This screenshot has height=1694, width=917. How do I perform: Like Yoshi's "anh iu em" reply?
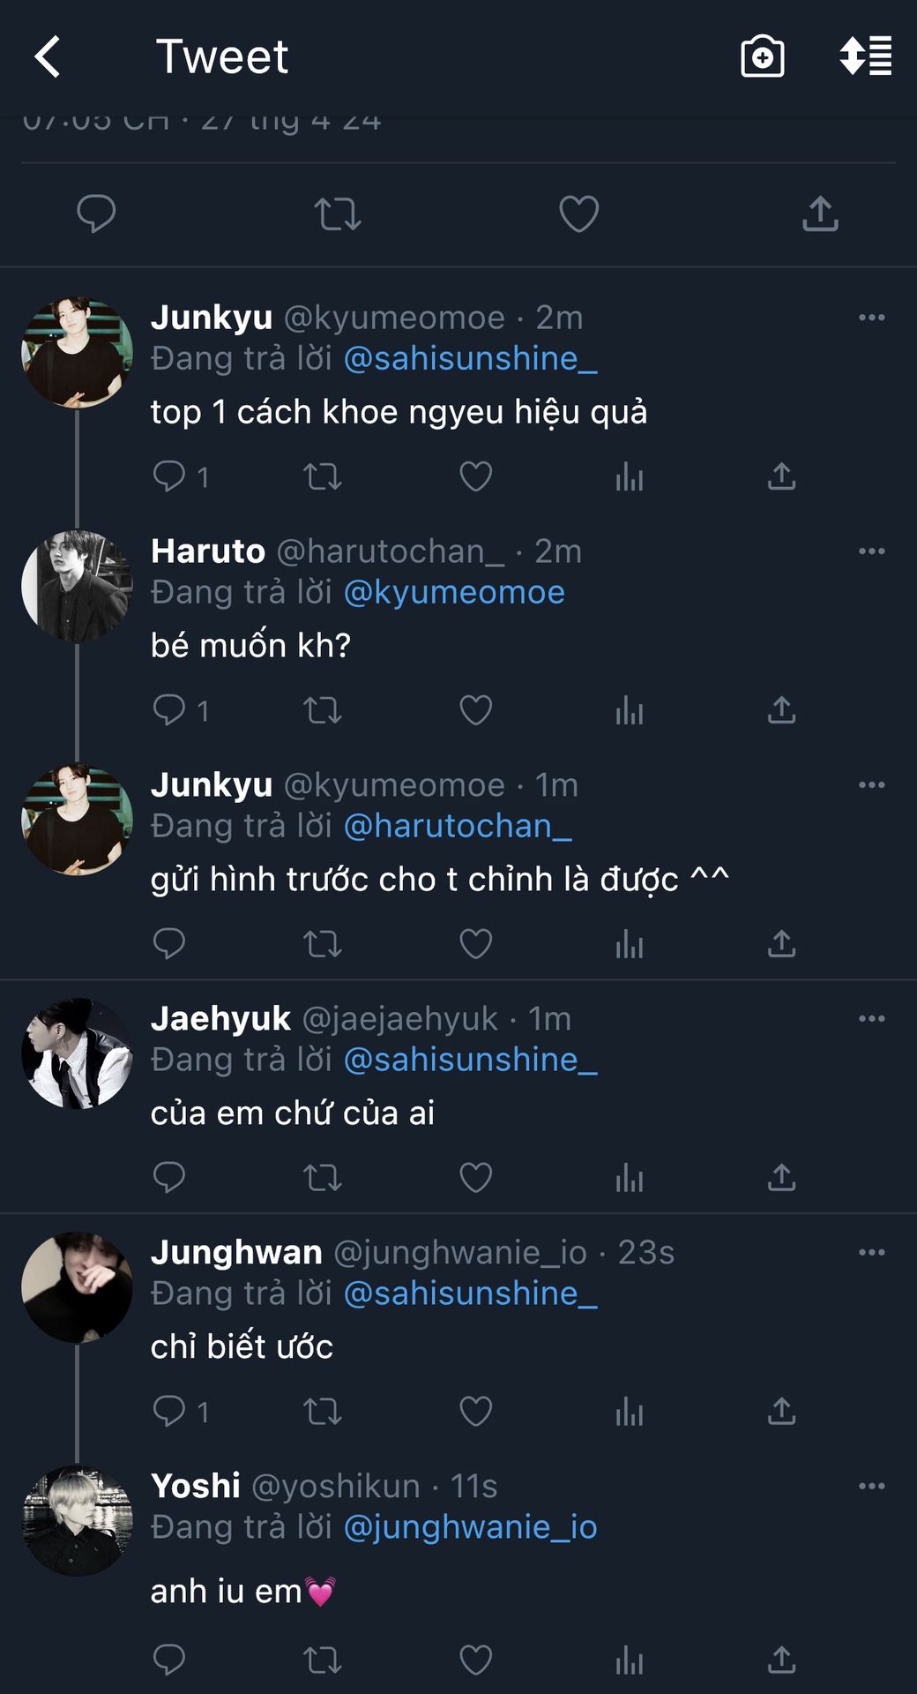475,1660
